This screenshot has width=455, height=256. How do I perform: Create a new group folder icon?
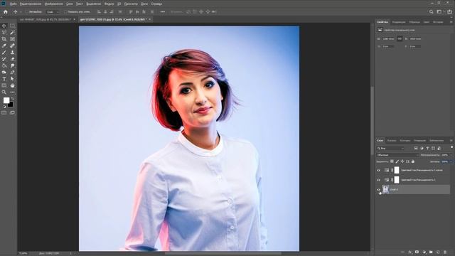pyautogui.click(x=431, y=252)
